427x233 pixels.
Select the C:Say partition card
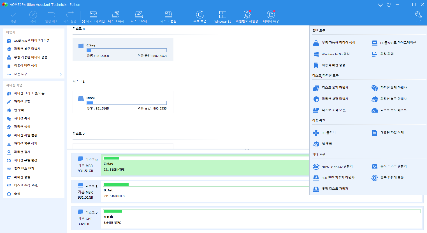pos(123,49)
